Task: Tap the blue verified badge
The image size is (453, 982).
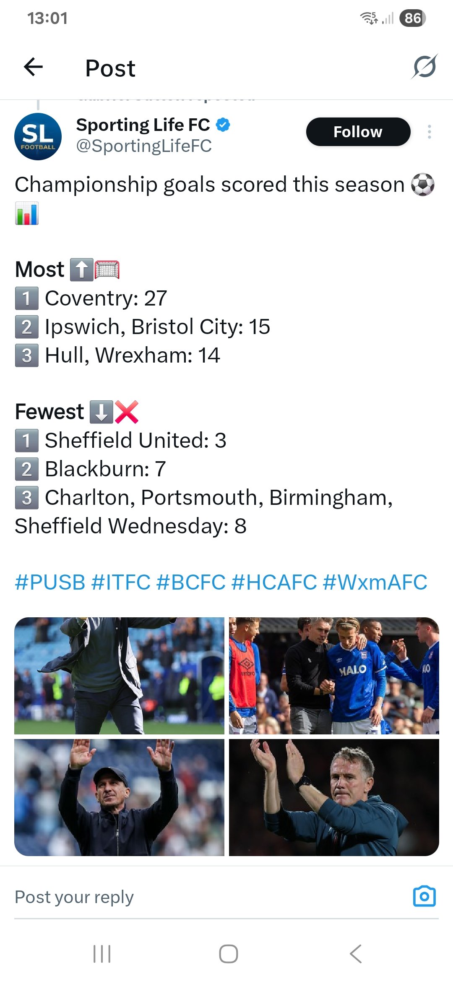Action: [x=223, y=125]
